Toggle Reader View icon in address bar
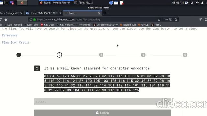 pyautogui.click(x=159, y=19)
